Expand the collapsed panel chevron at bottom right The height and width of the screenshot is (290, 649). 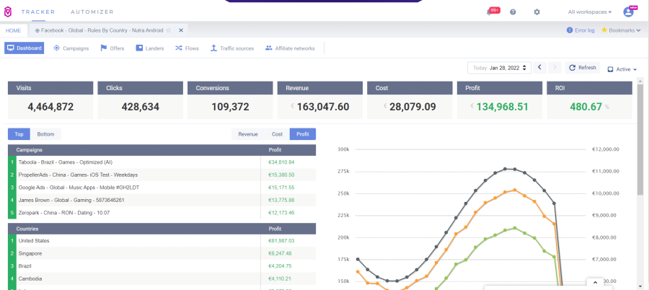(595, 283)
